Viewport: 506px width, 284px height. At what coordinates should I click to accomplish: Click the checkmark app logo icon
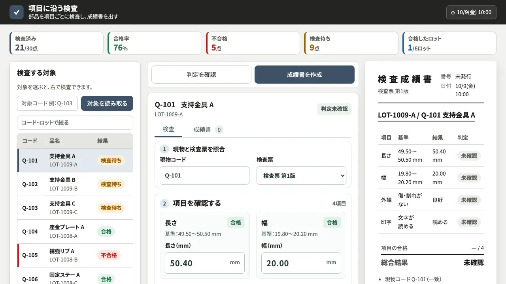click(17, 12)
